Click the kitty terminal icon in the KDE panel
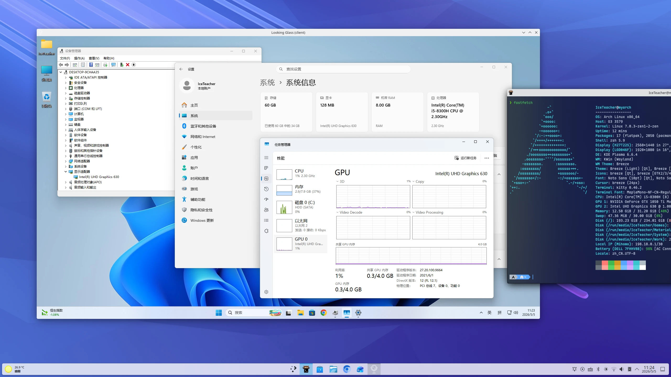The image size is (671, 377). [306, 369]
